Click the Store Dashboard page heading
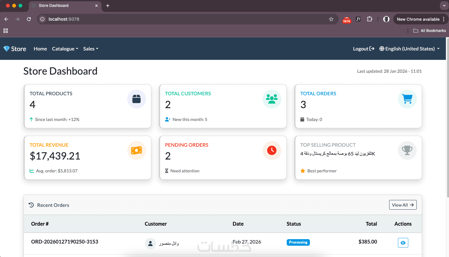Image resolution: width=449 pixels, height=257 pixels. [x=60, y=71]
